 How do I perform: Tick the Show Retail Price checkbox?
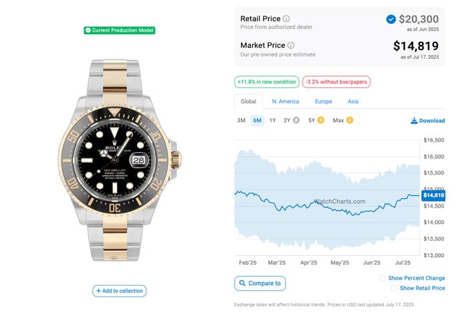pyautogui.click(x=394, y=288)
